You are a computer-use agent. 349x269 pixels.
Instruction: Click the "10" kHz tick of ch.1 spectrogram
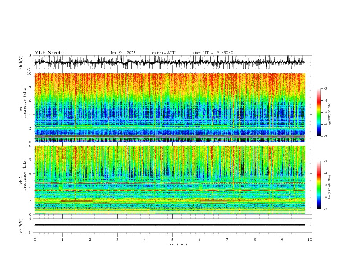(30, 73)
